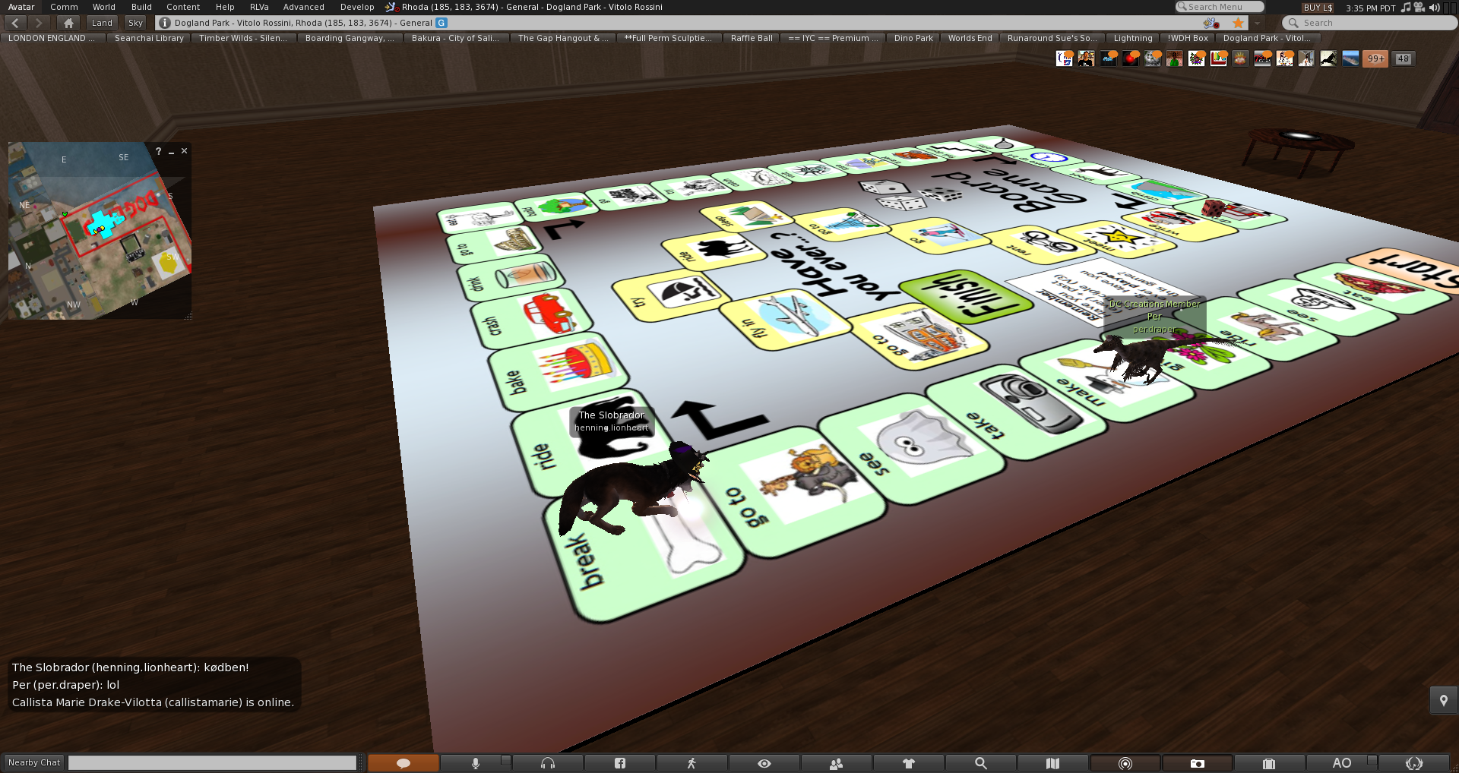Open the 48 notifications counter
This screenshot has width=1459, height=773.
(x=1403, y=58)
